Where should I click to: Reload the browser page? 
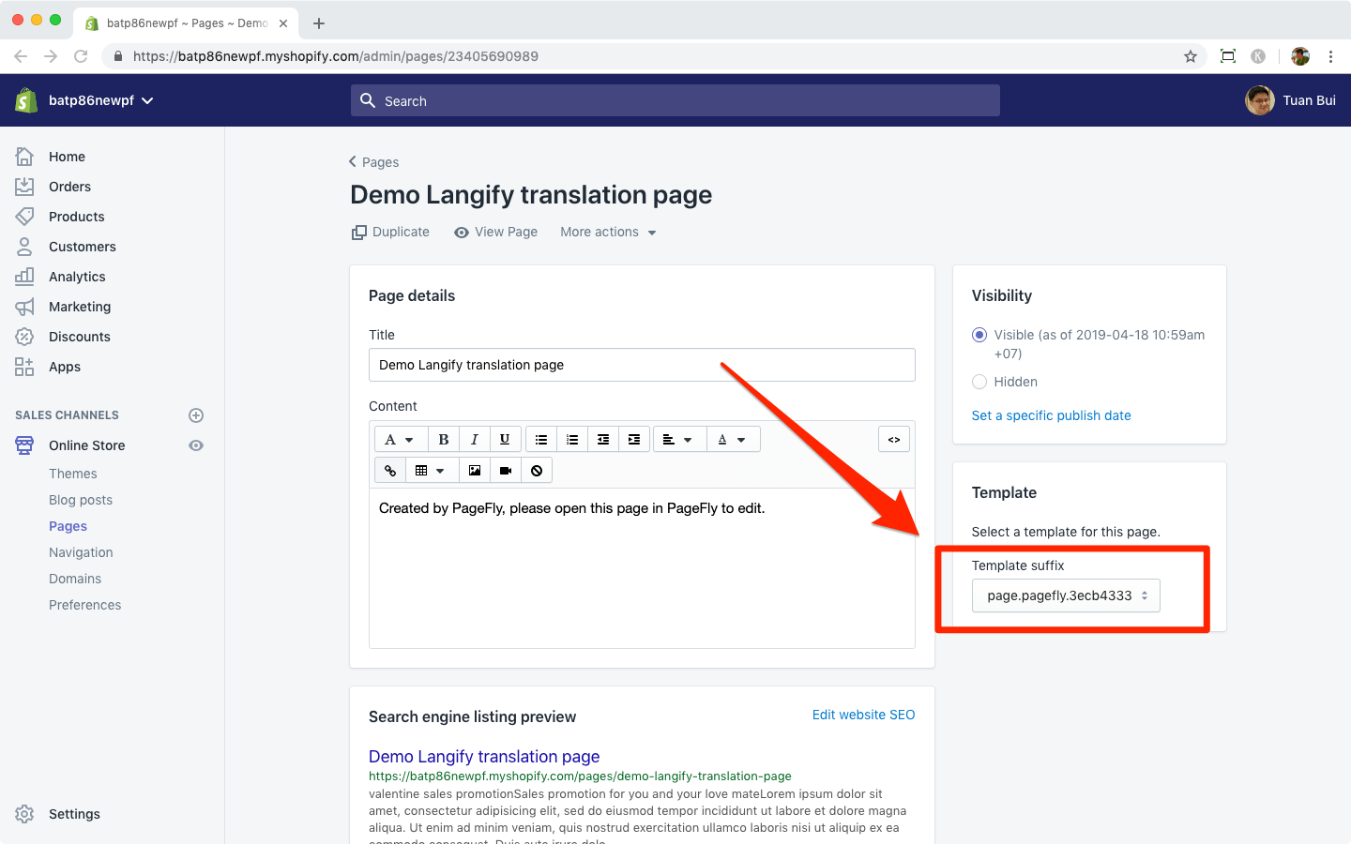coord(81,56)
